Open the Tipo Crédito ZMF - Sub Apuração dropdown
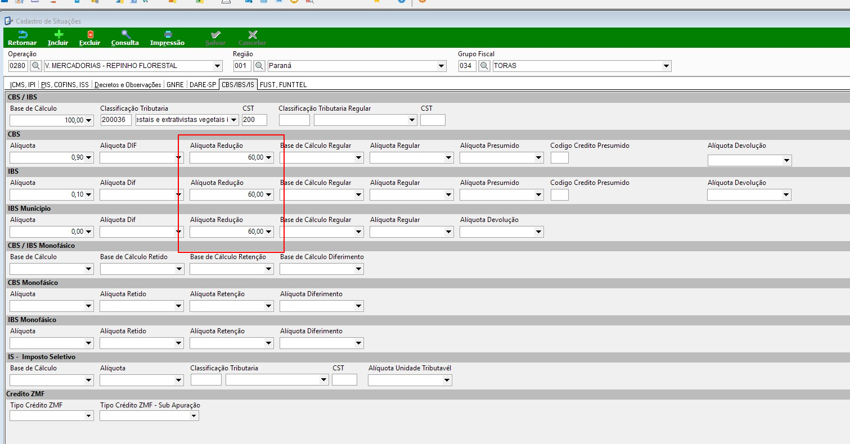 tap(194, 416)
